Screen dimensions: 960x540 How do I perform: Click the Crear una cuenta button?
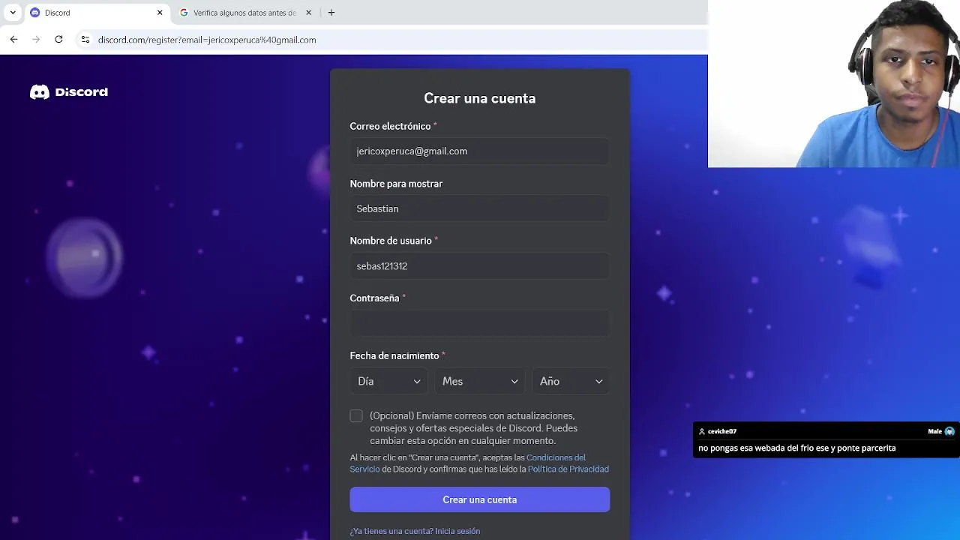(x=480, y=499)
